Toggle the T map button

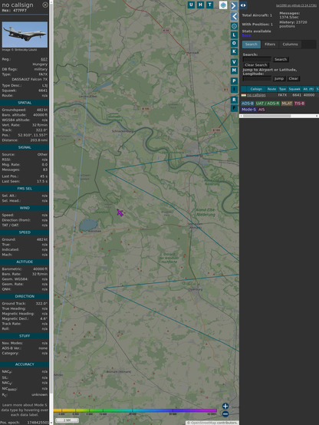[209, 5]
